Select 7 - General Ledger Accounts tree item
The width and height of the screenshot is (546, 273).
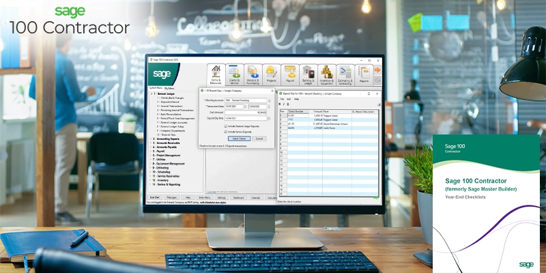tap(173, 123)
